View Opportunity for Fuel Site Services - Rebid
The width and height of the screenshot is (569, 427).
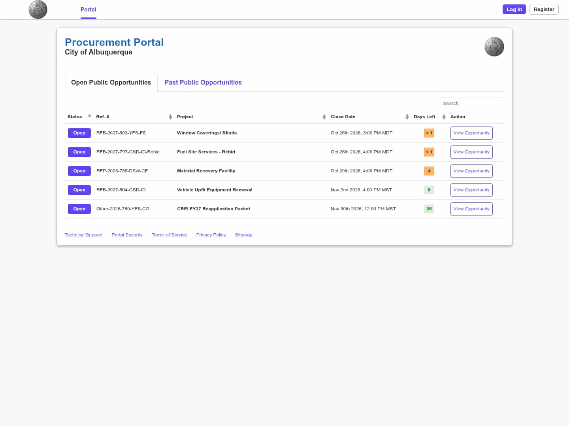[x=471, y=152]
